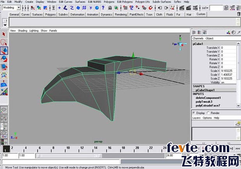
Task: Click the Scale Y value 1.406537
Action: point(228,75)
